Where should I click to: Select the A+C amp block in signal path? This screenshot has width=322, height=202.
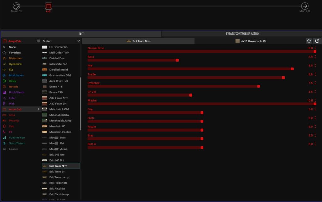[48, 6]
